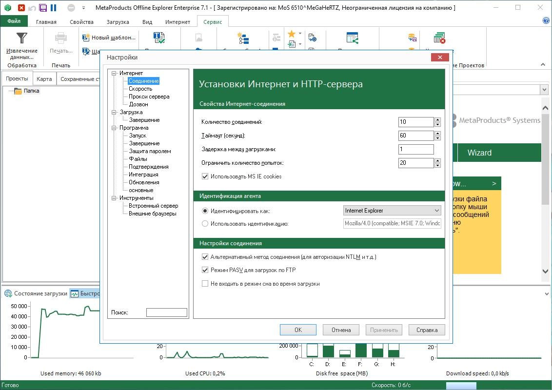This screenshot has width=552, height=390.
Task: Toggle Использовать MS IE cookies checkbox
Action: point(205,176)
